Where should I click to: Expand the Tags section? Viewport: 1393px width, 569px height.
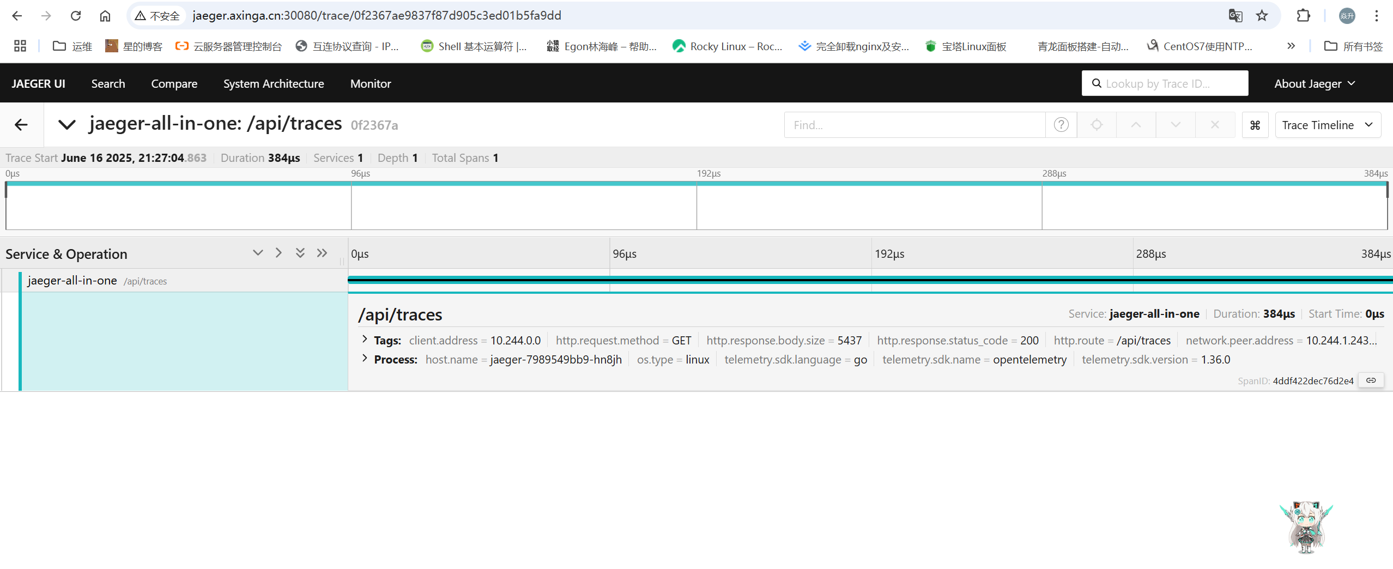coord(365,340)
